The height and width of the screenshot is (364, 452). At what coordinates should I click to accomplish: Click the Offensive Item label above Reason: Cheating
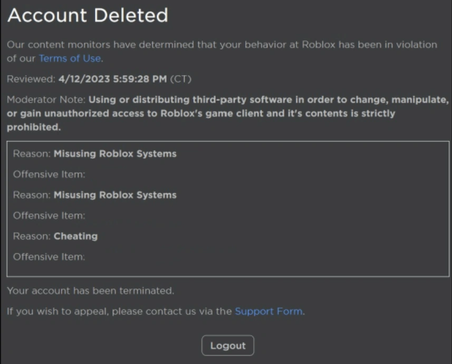point(49,215)
